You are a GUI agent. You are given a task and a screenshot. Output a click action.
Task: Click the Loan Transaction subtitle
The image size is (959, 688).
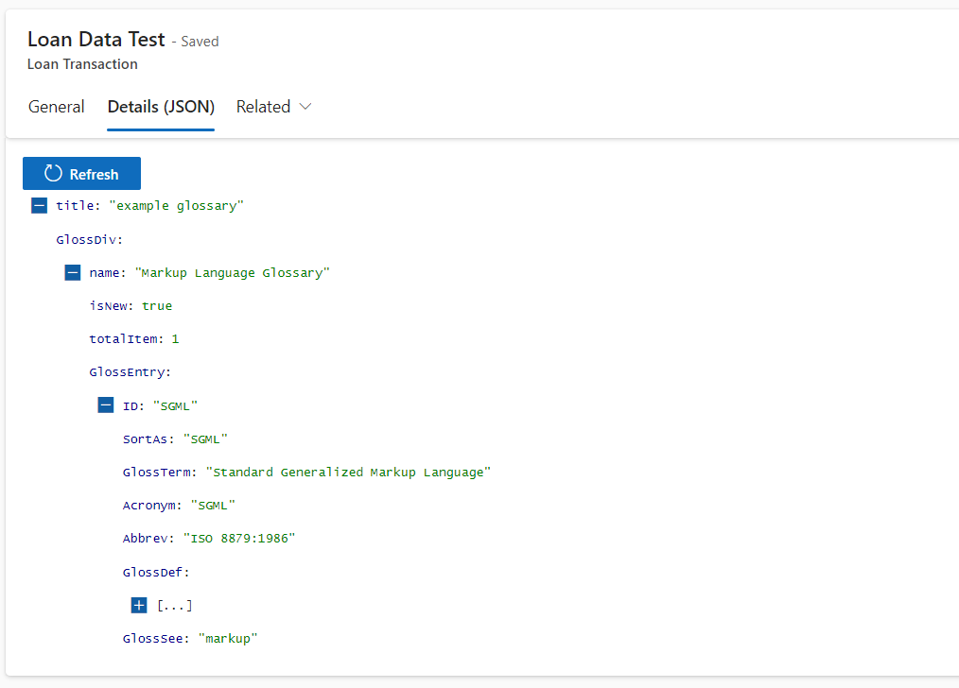coord(82,64)
